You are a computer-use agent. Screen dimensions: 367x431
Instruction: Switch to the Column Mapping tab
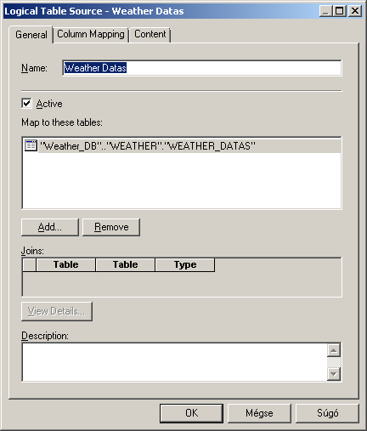pos(91,34)
